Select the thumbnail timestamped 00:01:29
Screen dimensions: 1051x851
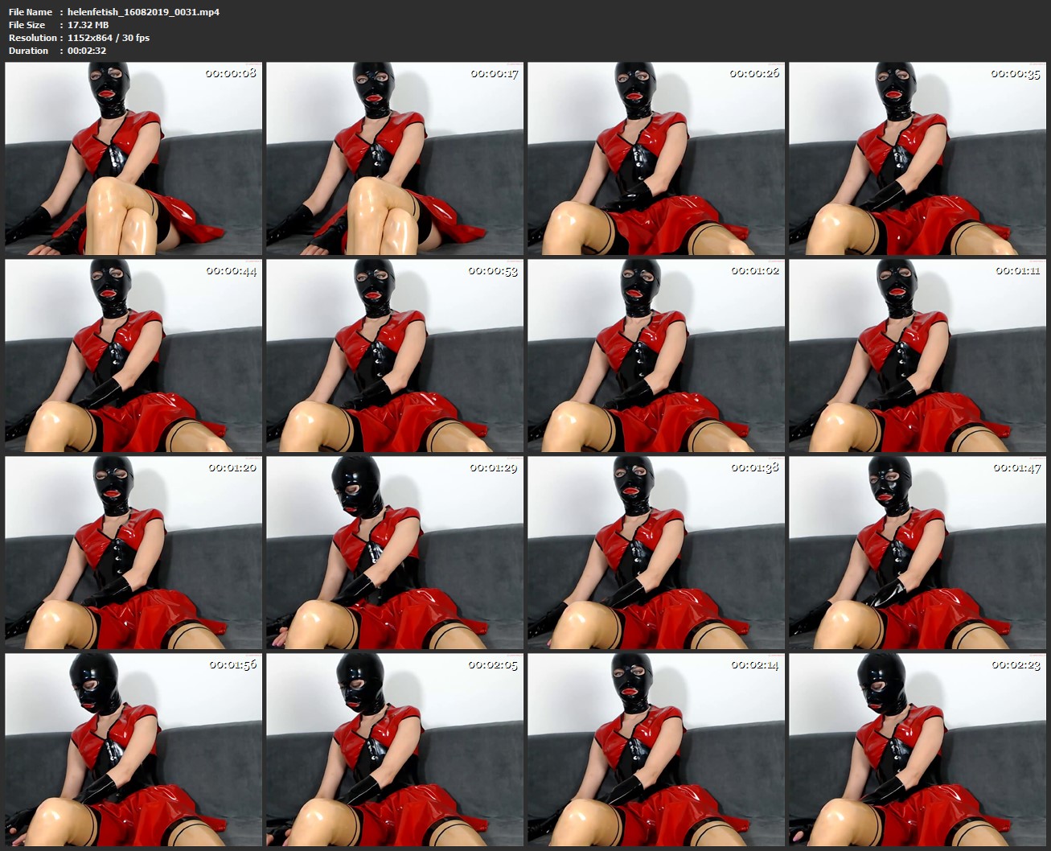pos(395,553)
